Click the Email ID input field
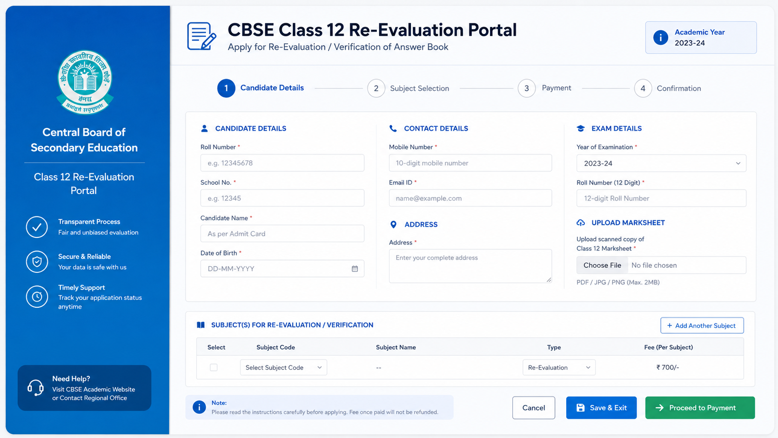Viewport: 778px width, 438px height. [x=470, y=198]
